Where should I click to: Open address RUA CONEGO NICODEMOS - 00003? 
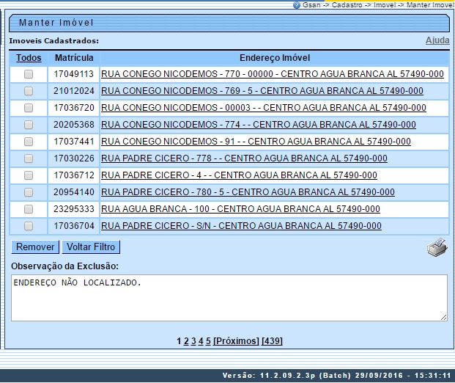tap(264, 108)
